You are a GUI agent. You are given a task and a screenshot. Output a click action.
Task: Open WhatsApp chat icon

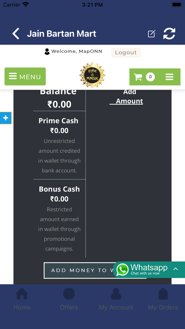[x=123, y=270]
